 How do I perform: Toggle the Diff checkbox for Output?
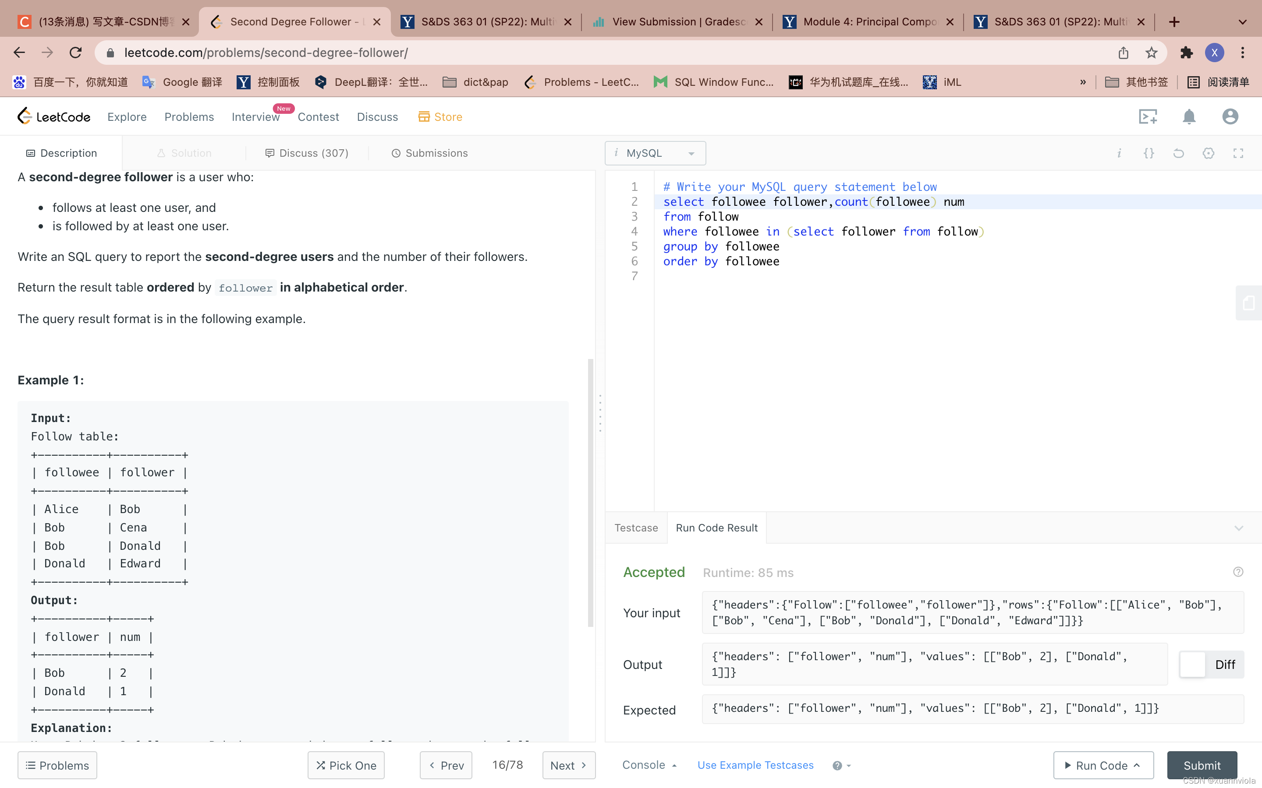point(1193,665)
